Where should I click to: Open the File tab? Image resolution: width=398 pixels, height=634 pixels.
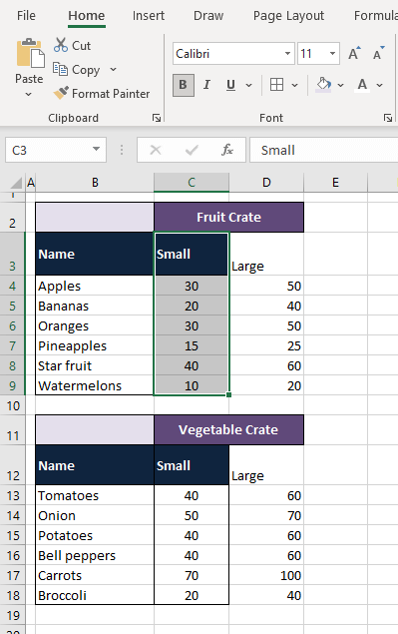[26, 16]
